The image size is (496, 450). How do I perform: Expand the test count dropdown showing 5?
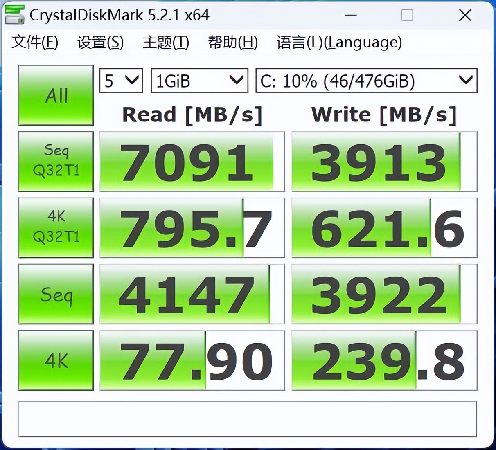coord(121,81)
